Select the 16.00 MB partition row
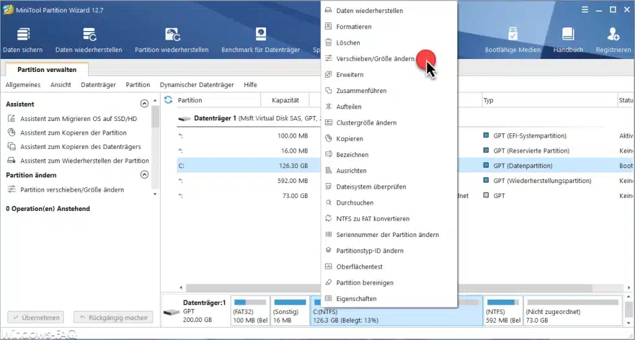This screenshot has width=635, height=340. 249,151
